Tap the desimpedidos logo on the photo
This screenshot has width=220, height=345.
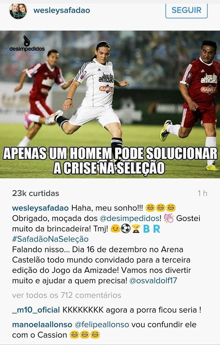tap(27, 43)
